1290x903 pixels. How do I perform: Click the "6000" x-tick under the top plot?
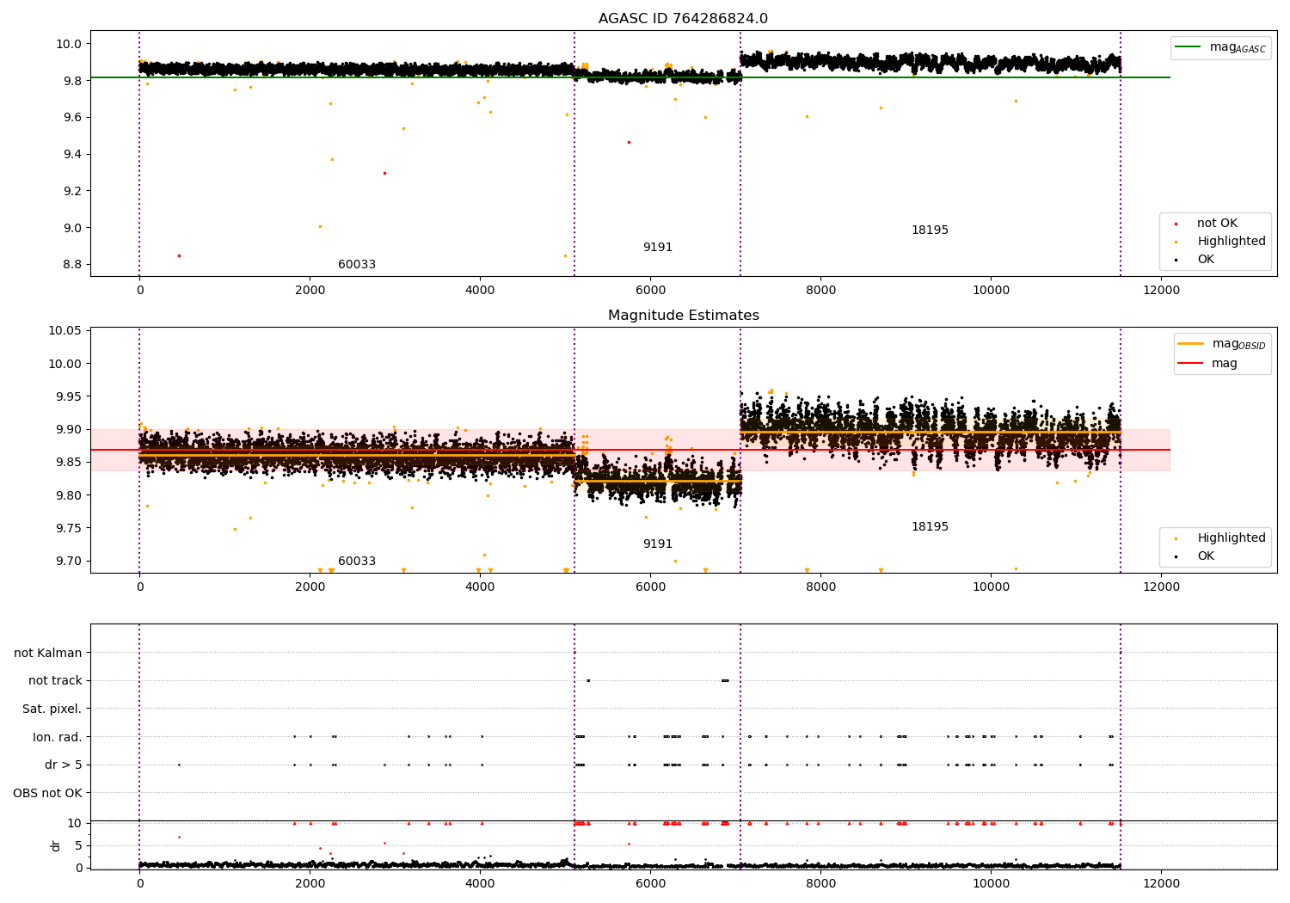pyautogui.click(x=650, y=290)
